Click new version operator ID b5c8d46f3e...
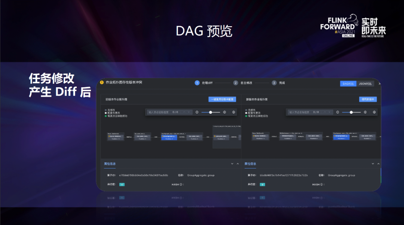This screenshot has width=404, height=225. tap(284, 175)
